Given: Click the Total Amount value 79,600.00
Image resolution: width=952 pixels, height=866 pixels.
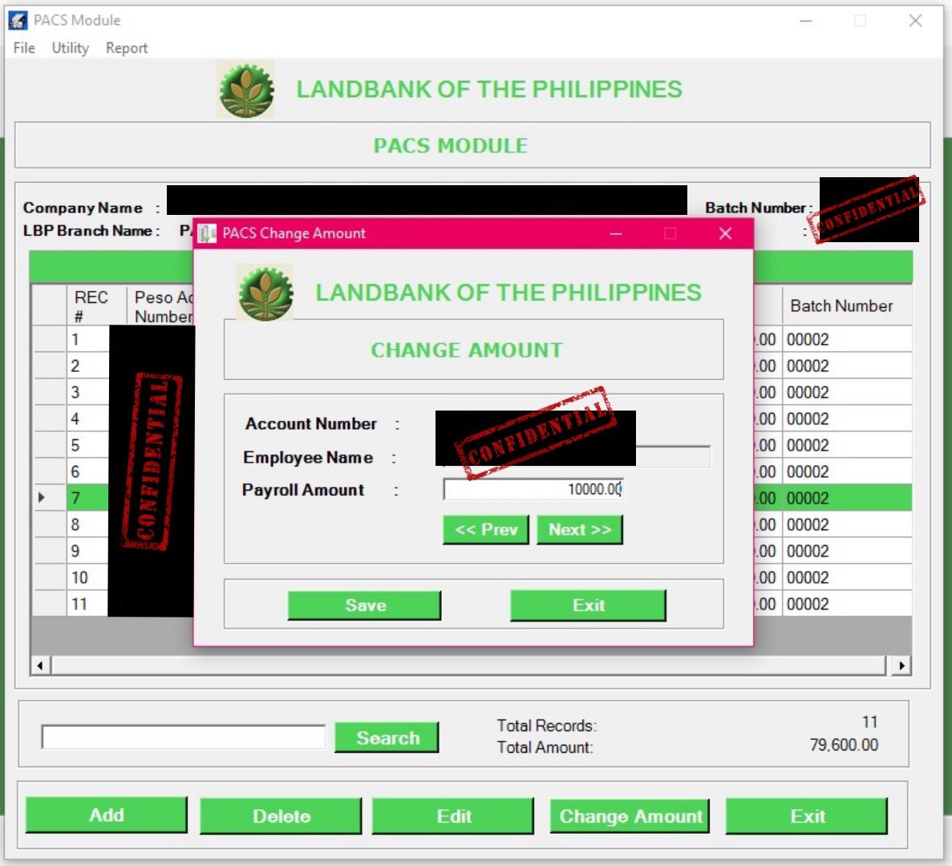Looking at the screenshot, I should coord(844,745).
